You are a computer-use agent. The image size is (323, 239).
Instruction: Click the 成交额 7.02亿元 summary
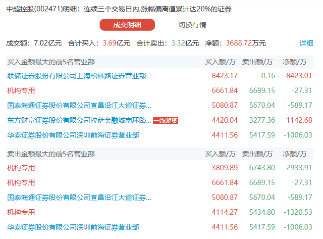click(34, 43)
